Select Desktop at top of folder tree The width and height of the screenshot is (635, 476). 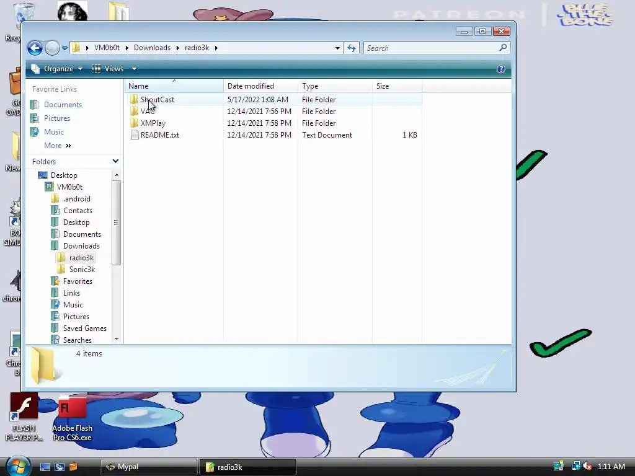[x=64, y=175]
